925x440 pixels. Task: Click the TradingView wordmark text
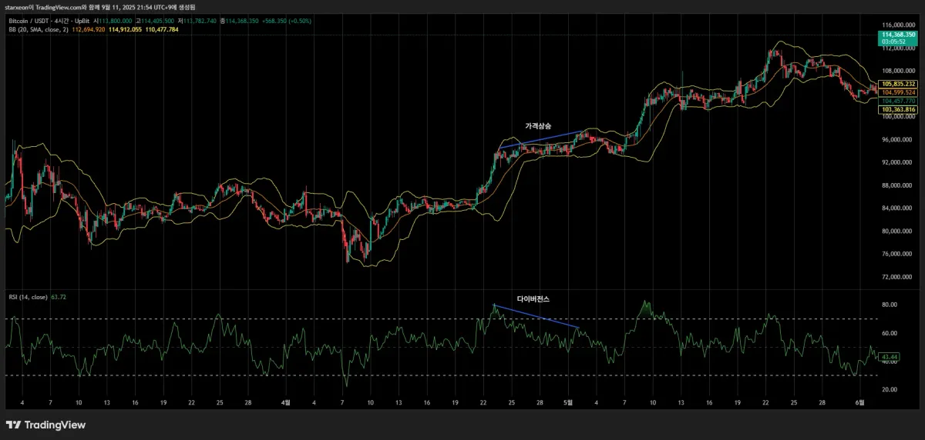[54, 425]
